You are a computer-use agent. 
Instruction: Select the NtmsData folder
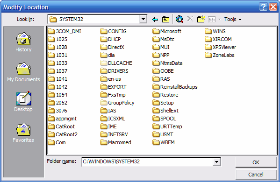pos(167,63)
